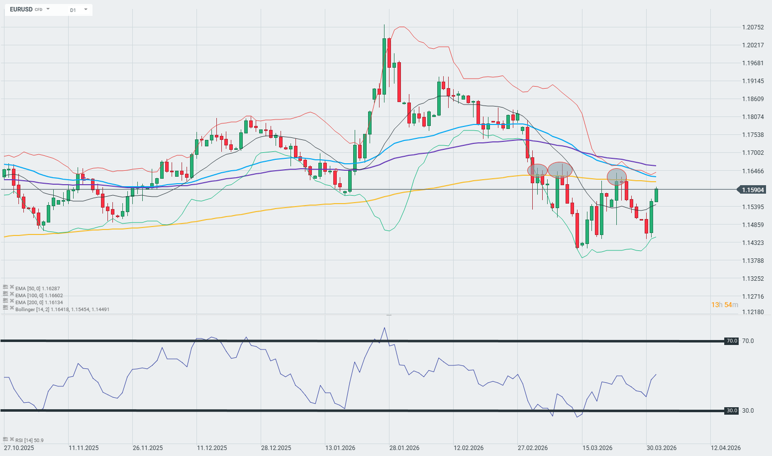Select the RSI 70.0 level line label
Screen dimensions: 772x456
731,341
